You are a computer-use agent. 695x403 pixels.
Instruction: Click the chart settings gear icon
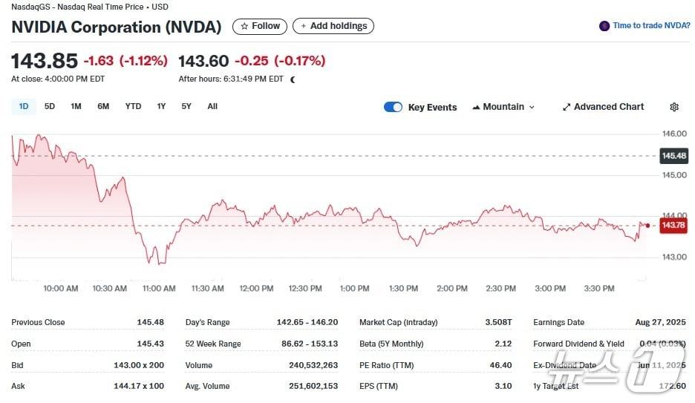coord(673,107)
